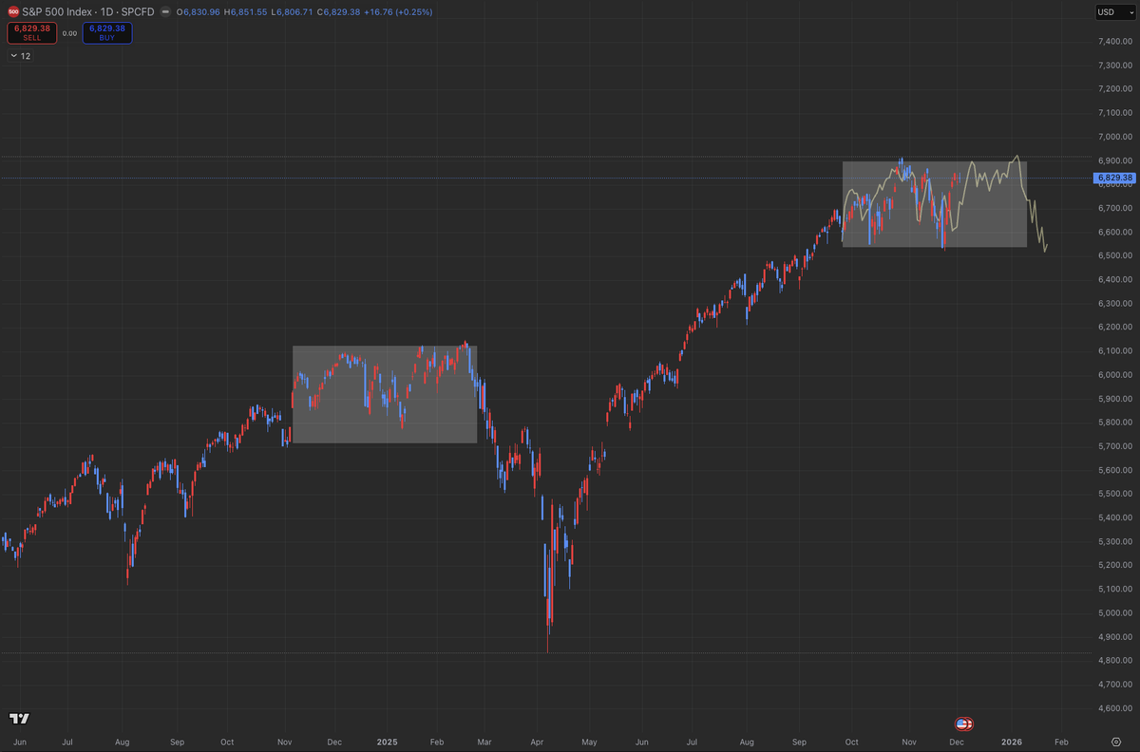This screenshot has width=1140, height=752.
Task: Click the 6,000.00 price axis label
Action: pyautogui.click(x=1115, y=375)
